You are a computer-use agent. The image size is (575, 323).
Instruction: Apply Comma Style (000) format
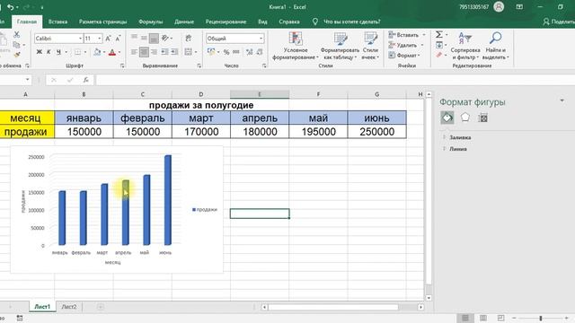click(236, 52)
